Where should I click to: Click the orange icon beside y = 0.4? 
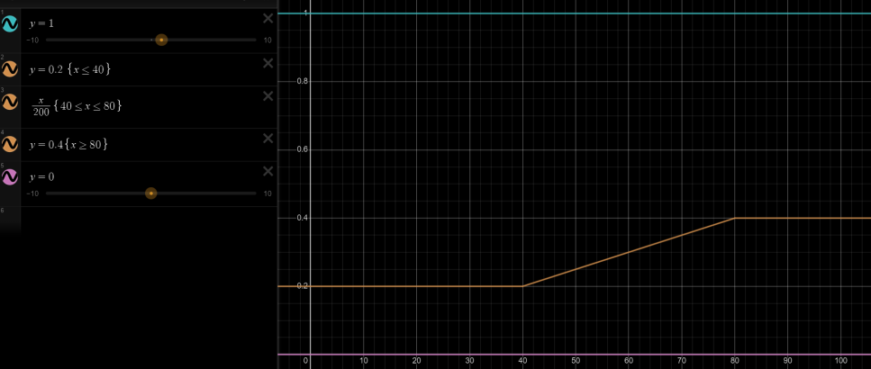[10, 144]
